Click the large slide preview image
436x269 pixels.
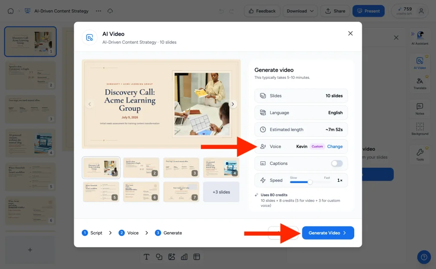[161, 104]
